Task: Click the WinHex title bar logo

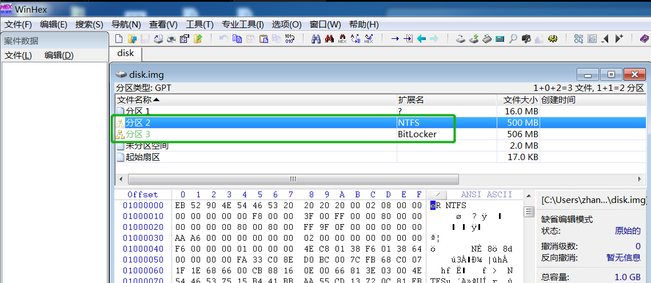Action: (x=6, y=9)
